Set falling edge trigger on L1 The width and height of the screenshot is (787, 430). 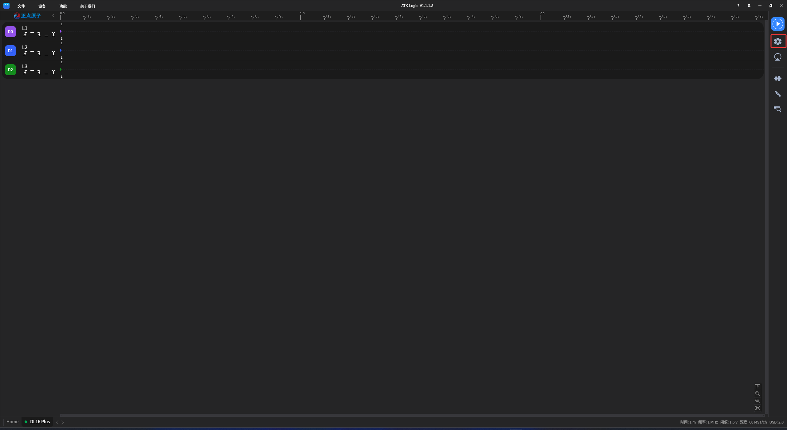point(39,34)
